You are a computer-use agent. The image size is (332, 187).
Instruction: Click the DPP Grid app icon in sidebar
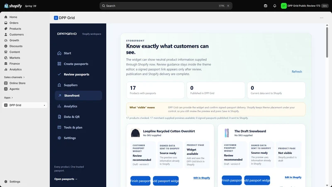tap(6, 105)
